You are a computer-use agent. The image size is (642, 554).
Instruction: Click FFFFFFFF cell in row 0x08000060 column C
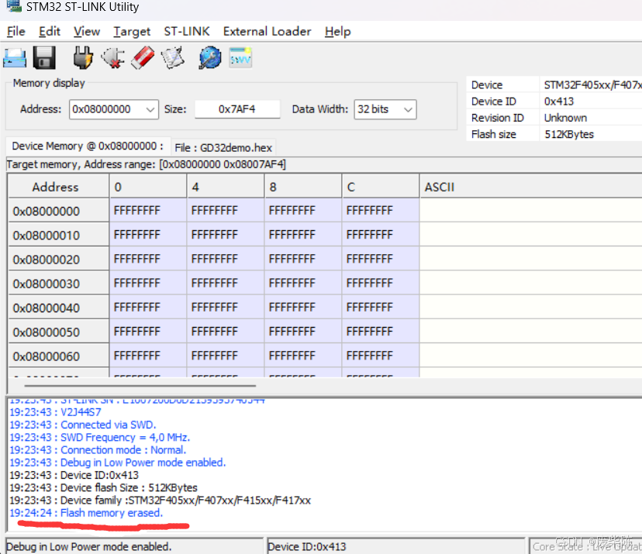pos(381,356)
